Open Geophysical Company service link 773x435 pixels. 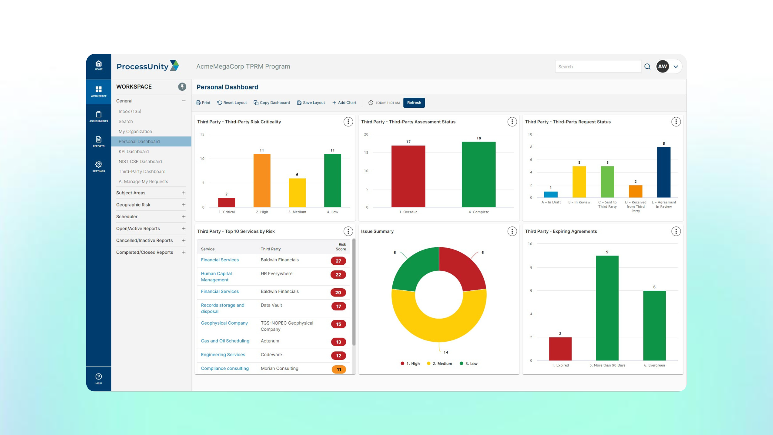(x=224, y=323)
